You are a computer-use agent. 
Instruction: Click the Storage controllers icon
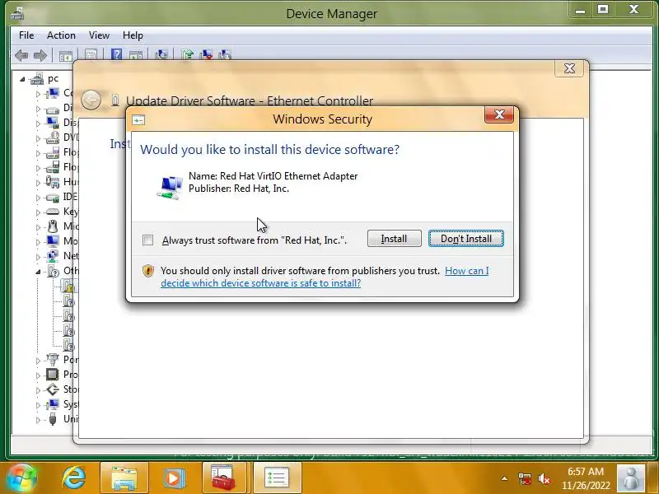click(53, 389)
